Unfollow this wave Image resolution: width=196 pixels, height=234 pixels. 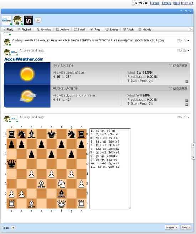click(44, 30)
